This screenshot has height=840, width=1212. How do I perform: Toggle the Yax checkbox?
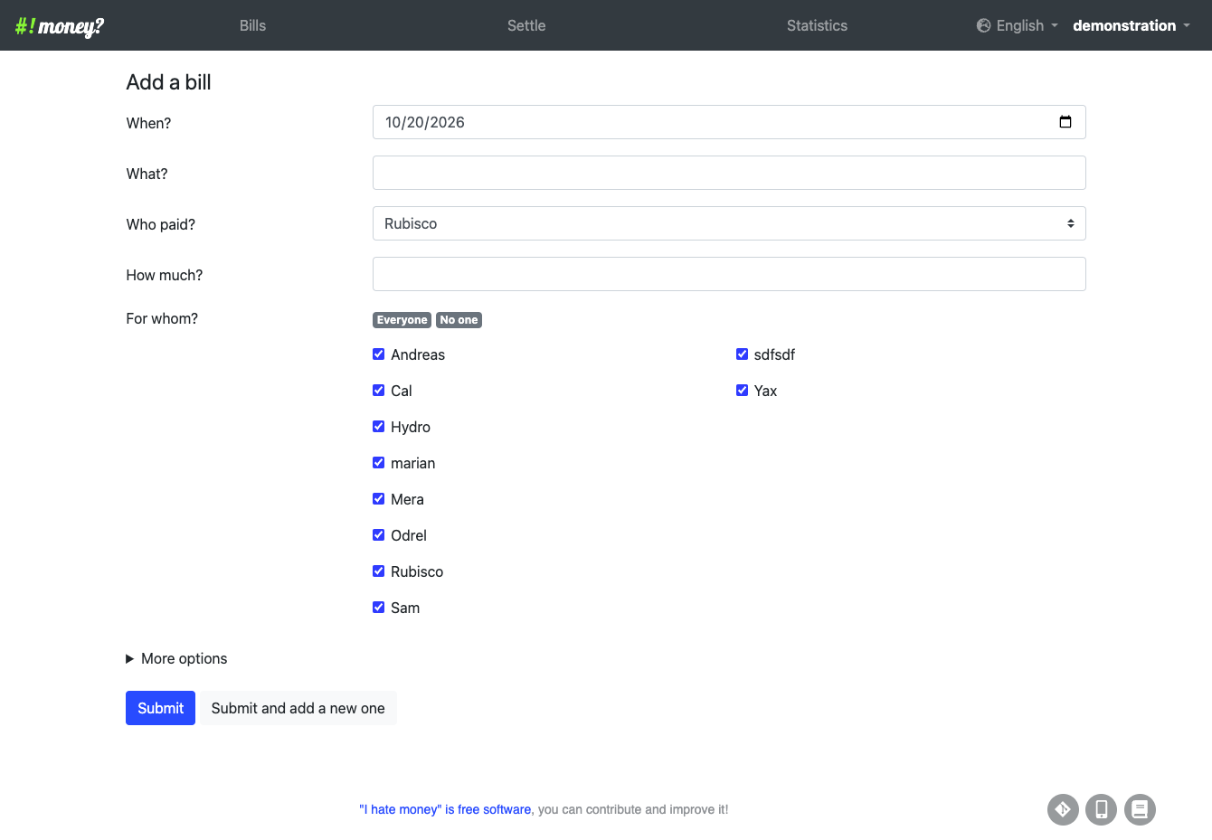click(743, 391)
